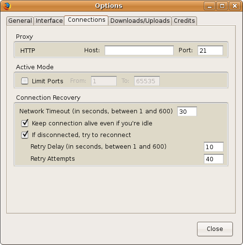Click the Firefox icon in title bar
Image resolution: width=243 pixels, height=245 pixels.
7,6
